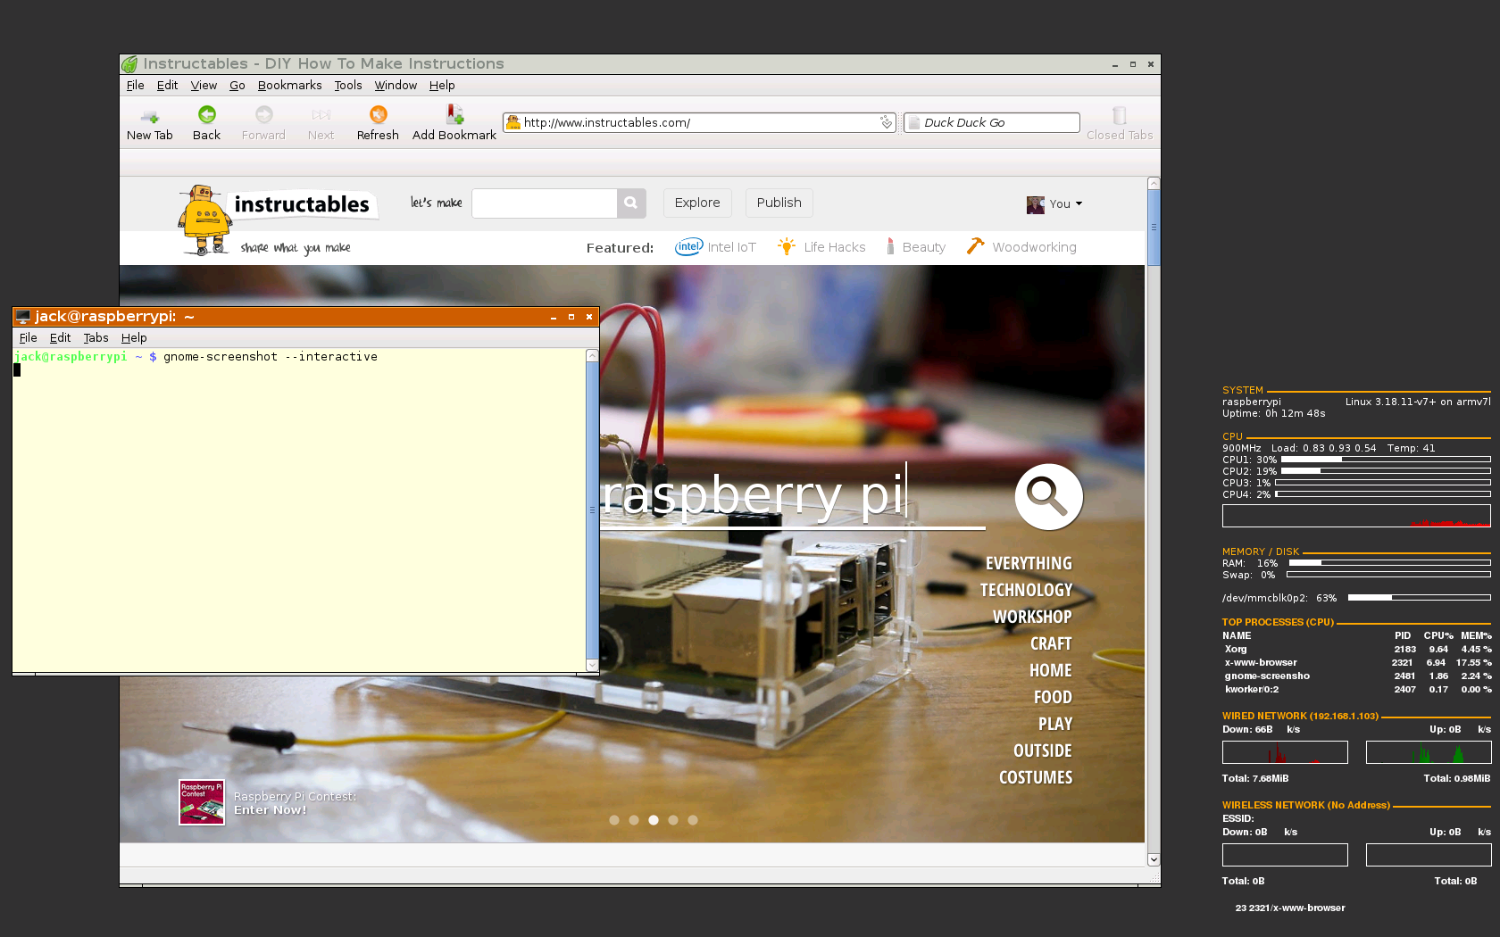The image size is (1500, 937).
Task: Open the browser Edit menu
Action: click(x=167, y=86)
